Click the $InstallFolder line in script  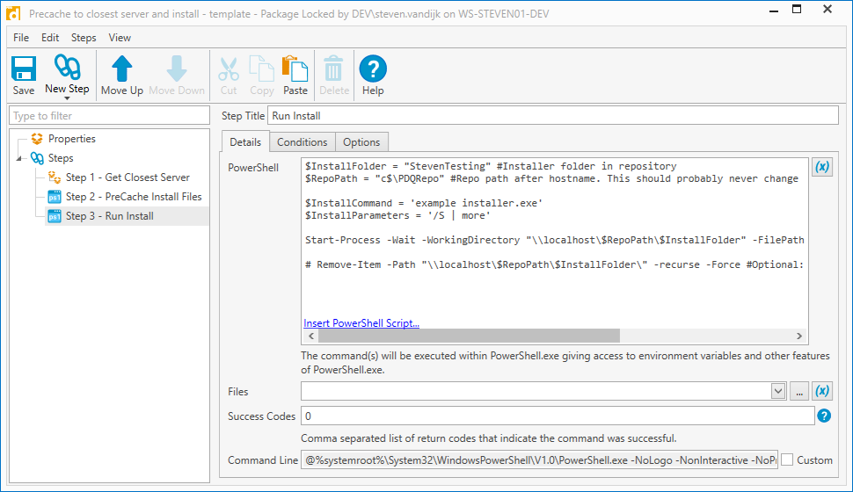pos(491,166)
